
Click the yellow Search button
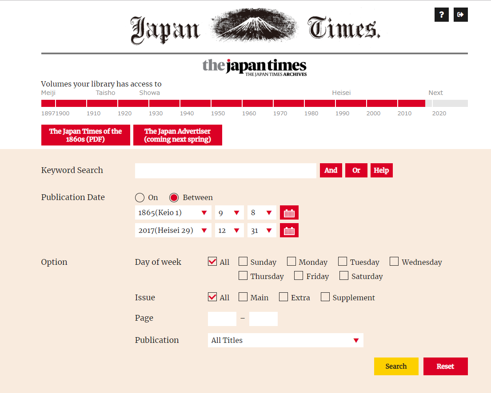(396, 366)
